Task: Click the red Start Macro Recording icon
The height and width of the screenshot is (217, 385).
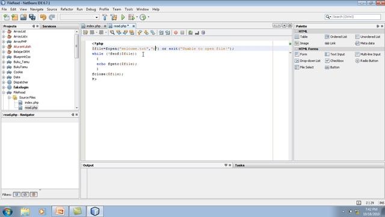Action: (176, 33)
